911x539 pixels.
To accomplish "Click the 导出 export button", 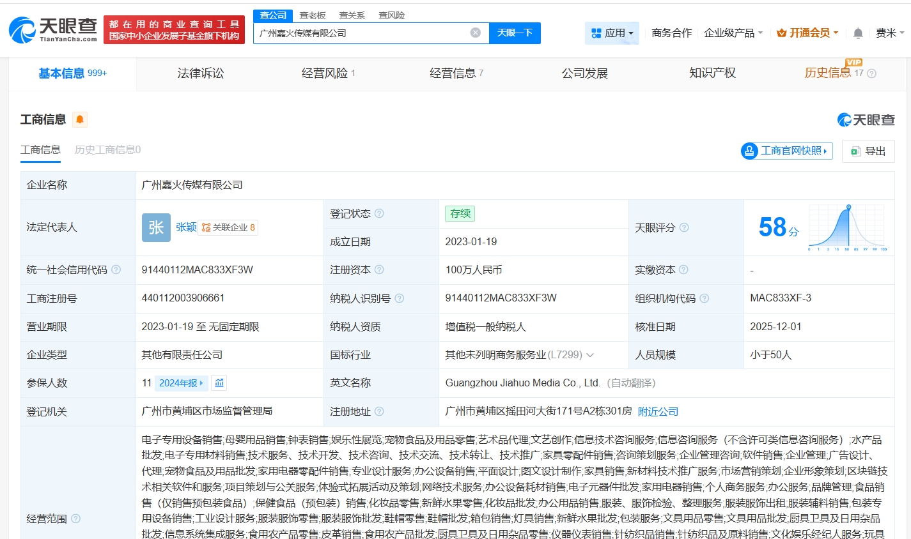I will (x=868, y=151).
